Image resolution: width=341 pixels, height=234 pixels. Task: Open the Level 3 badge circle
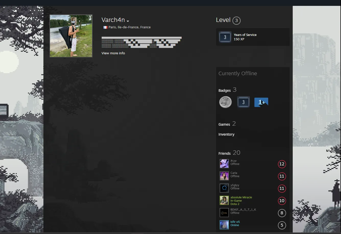(237, 21)
